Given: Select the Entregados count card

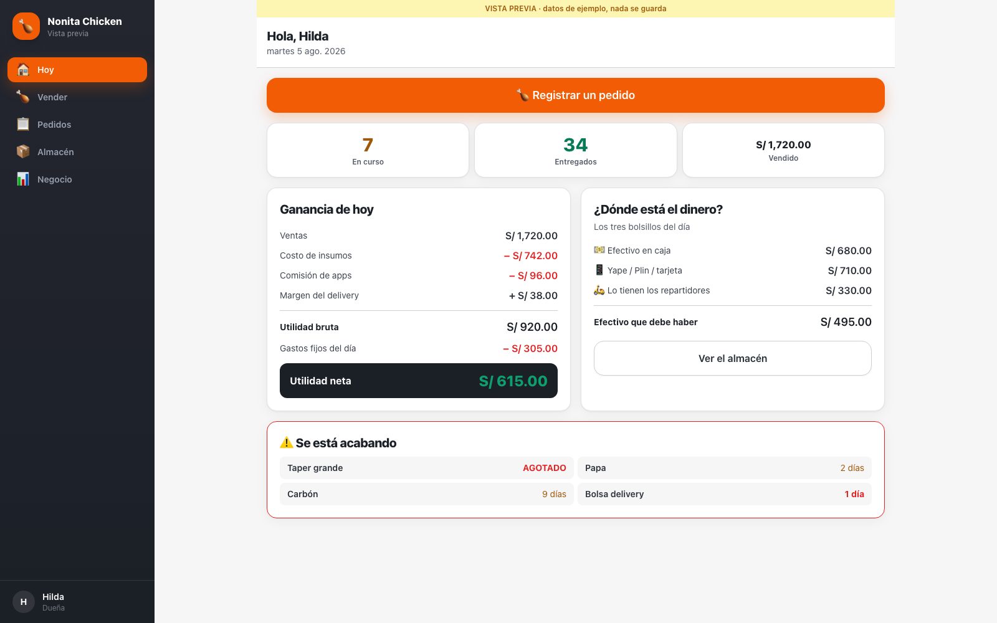Looking at the screenshot, I should [x=576, y=150].
